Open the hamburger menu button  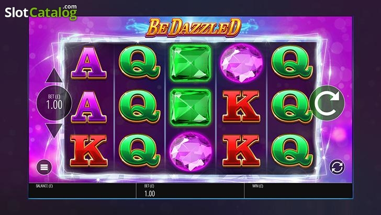pyautogui.click(x=44, y=167)
